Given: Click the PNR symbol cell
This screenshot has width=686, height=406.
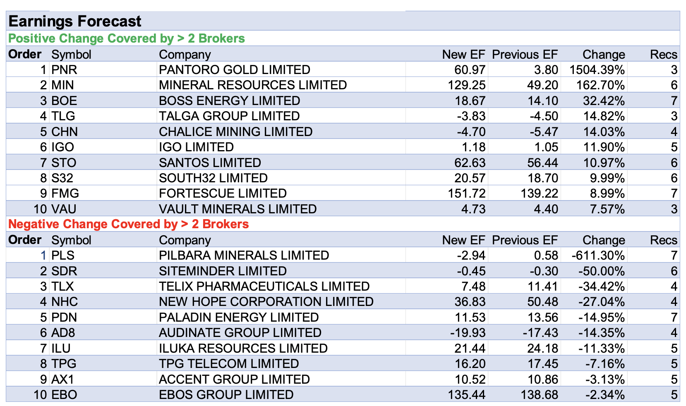Looking at the screenshot, I should coord(65,69).
